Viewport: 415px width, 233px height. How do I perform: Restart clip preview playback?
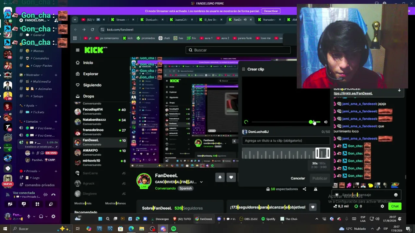(246, 122)
